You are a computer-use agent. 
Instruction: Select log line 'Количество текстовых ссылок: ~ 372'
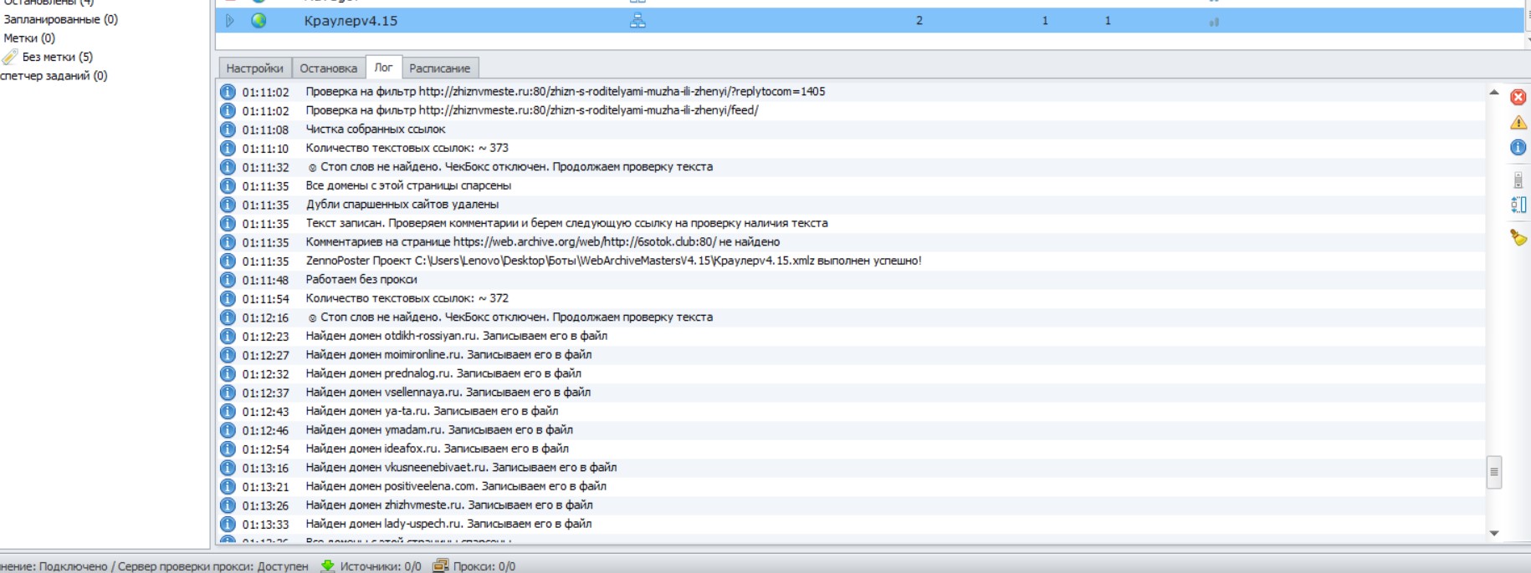tap(407, 298)
